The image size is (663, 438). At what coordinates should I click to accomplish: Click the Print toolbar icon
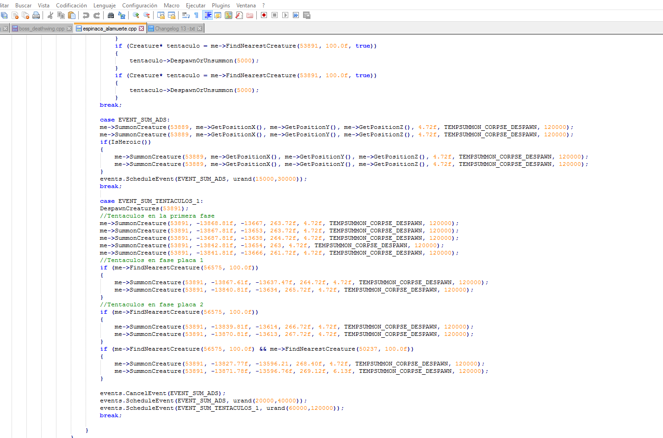click(36, 15)
